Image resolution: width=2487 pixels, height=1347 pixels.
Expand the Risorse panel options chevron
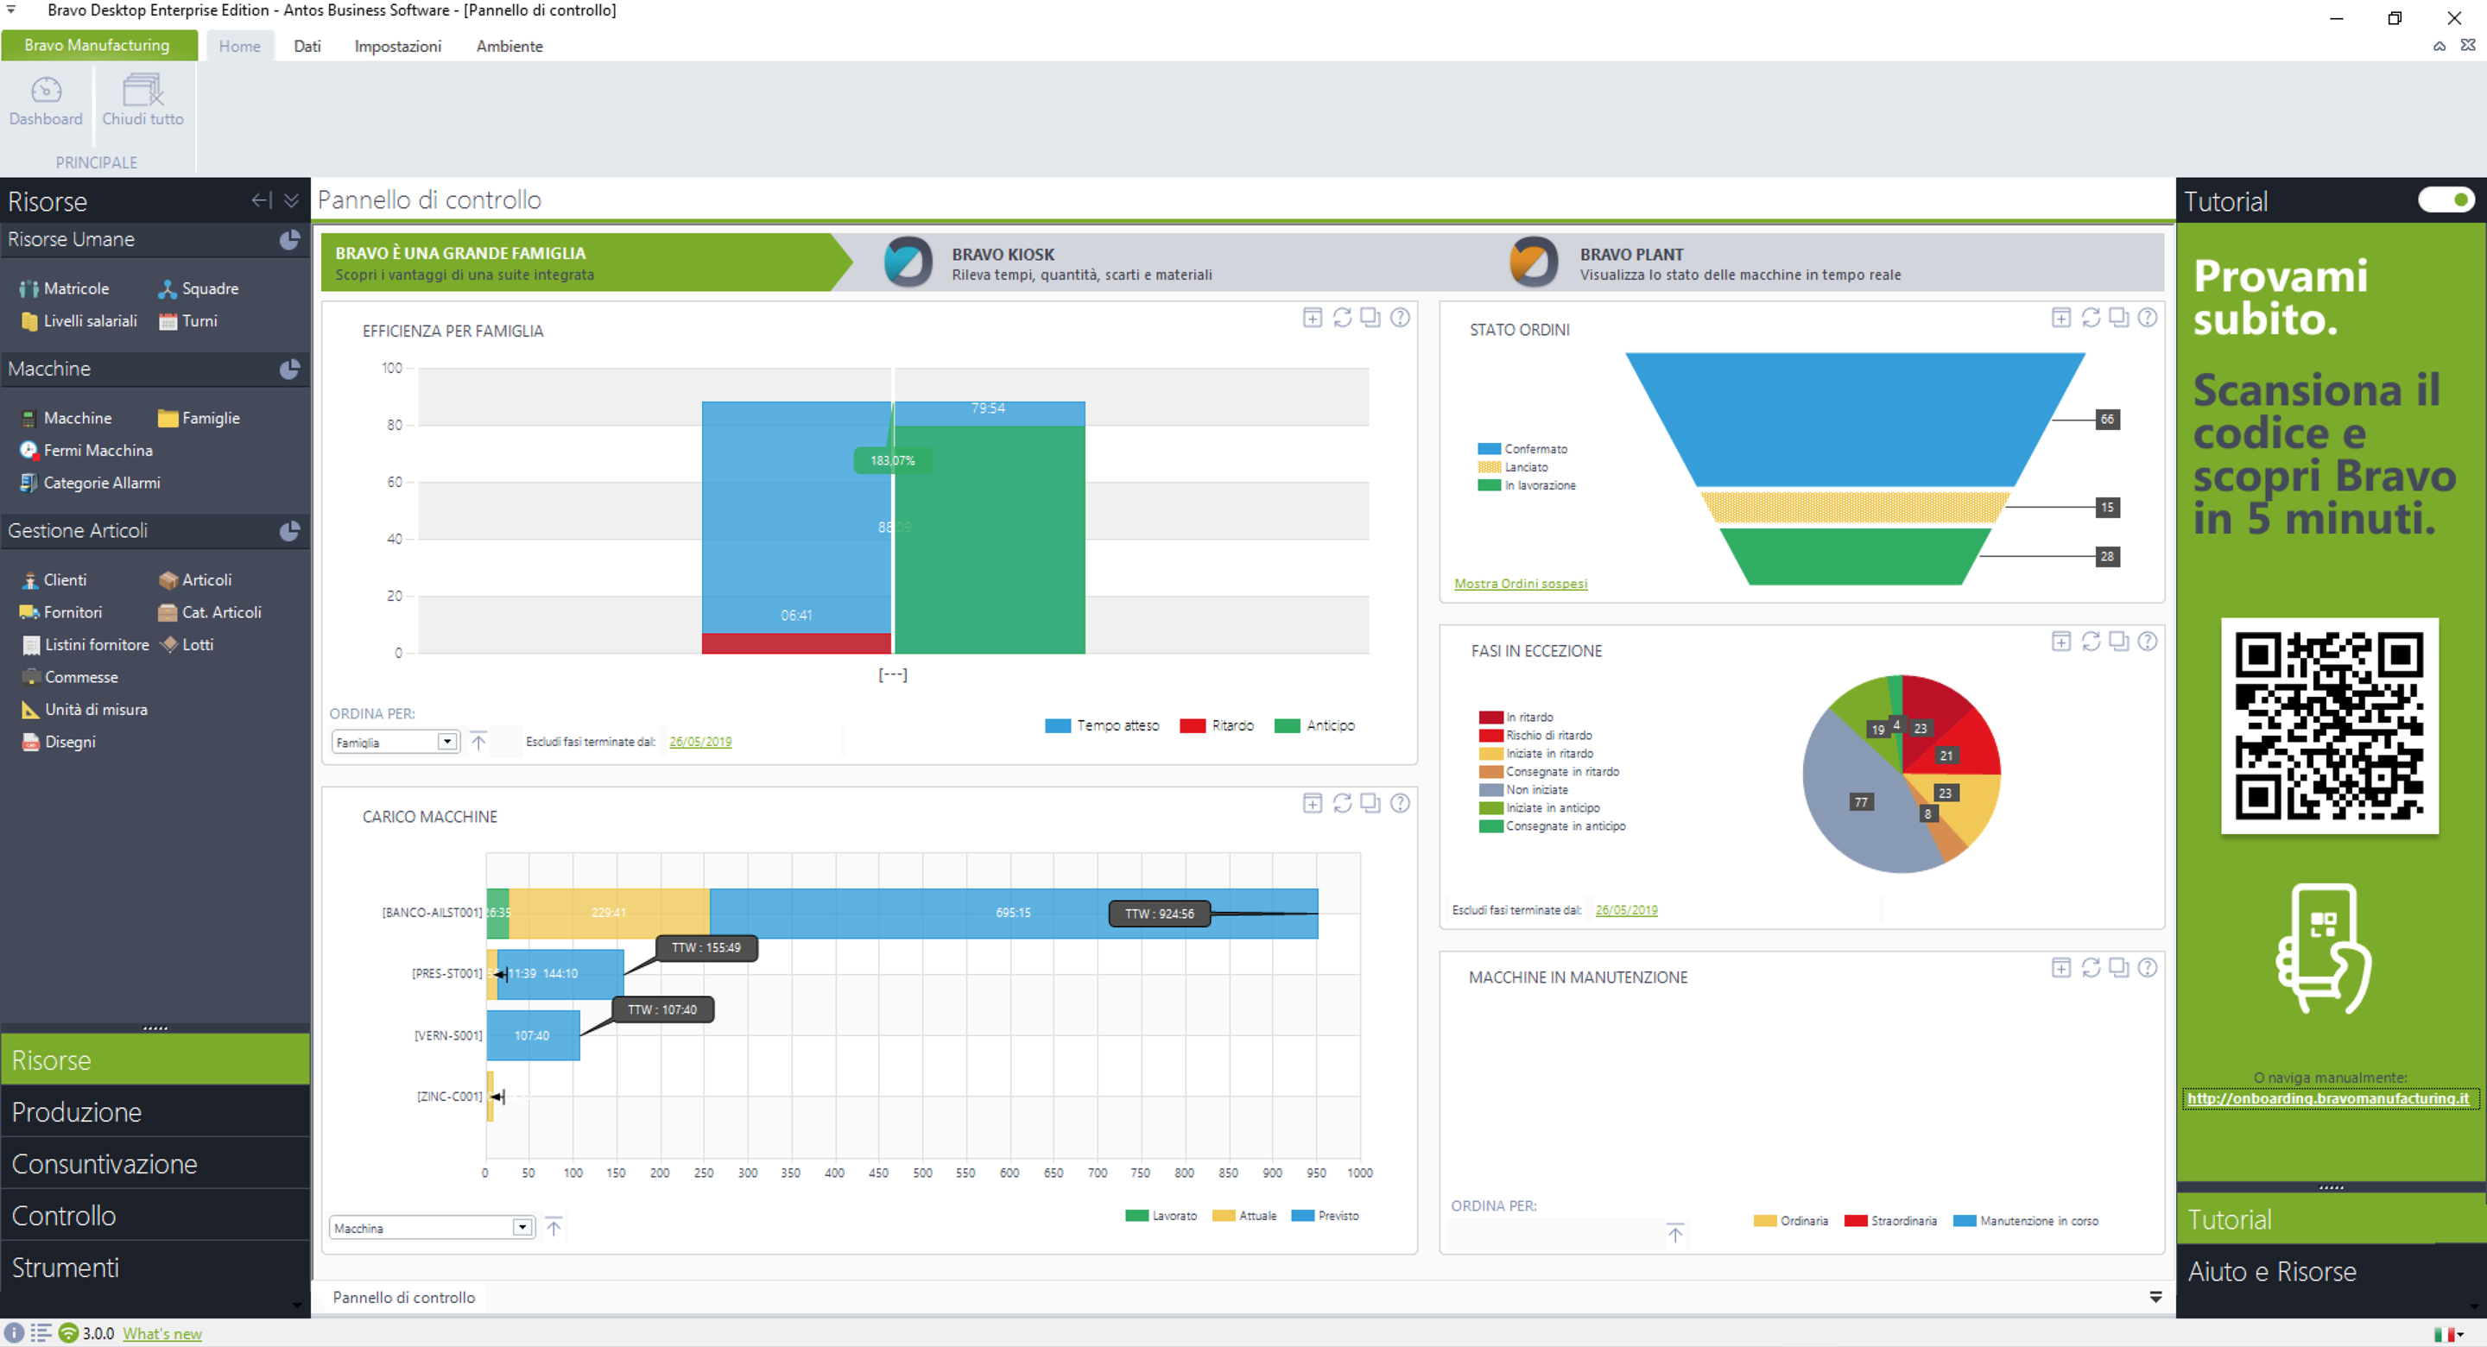(292, 199)
